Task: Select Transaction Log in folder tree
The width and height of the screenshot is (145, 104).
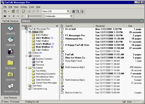Action: coord(40,89)
